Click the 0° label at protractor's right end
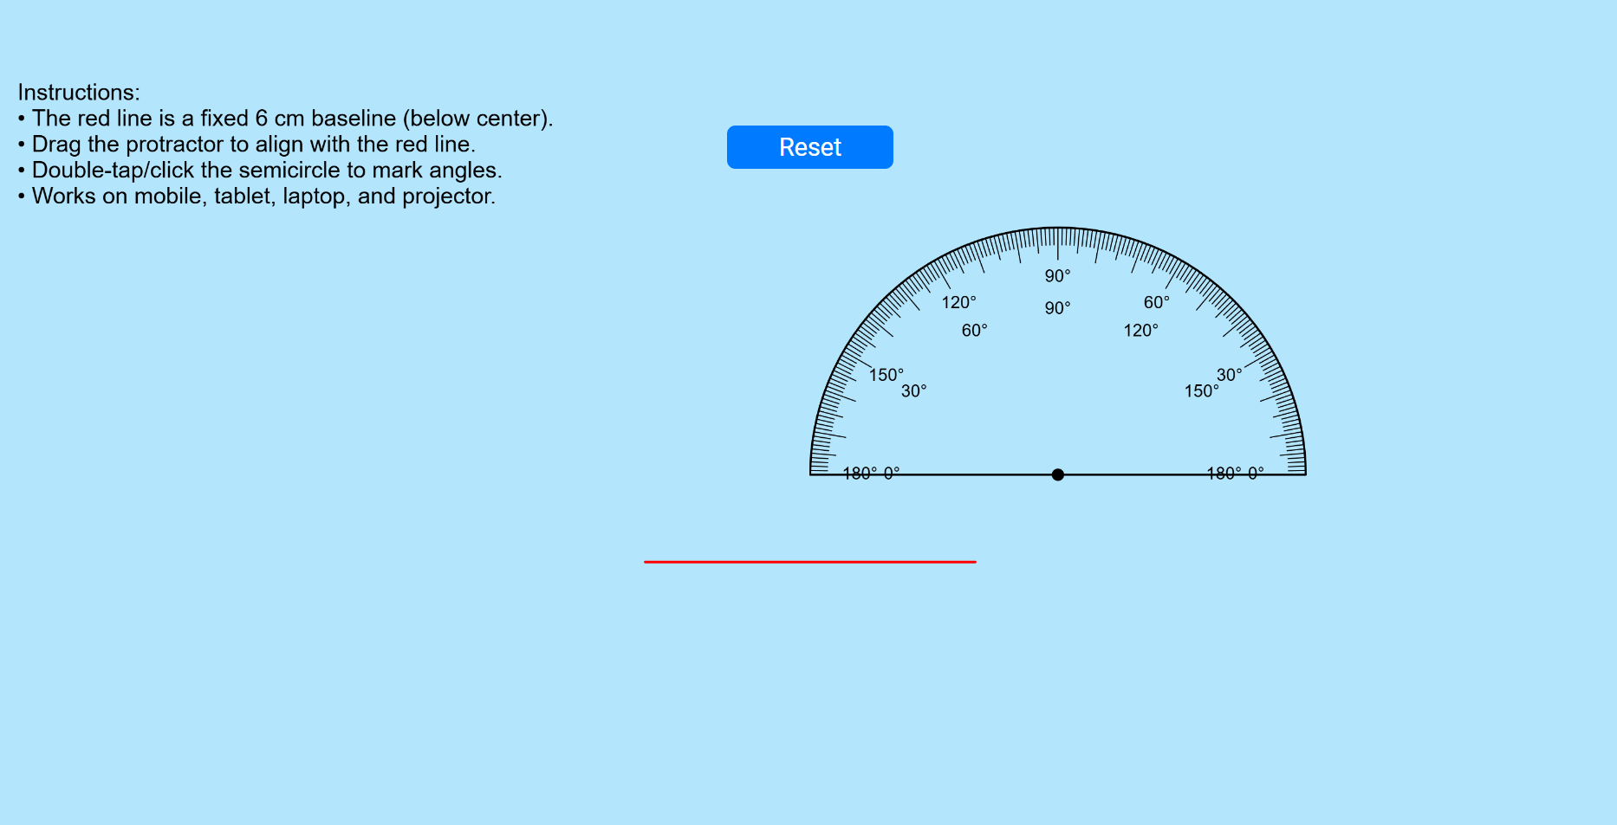Image resolution: width=1617 pixels, height=825 pixels. pos(1256,473)
